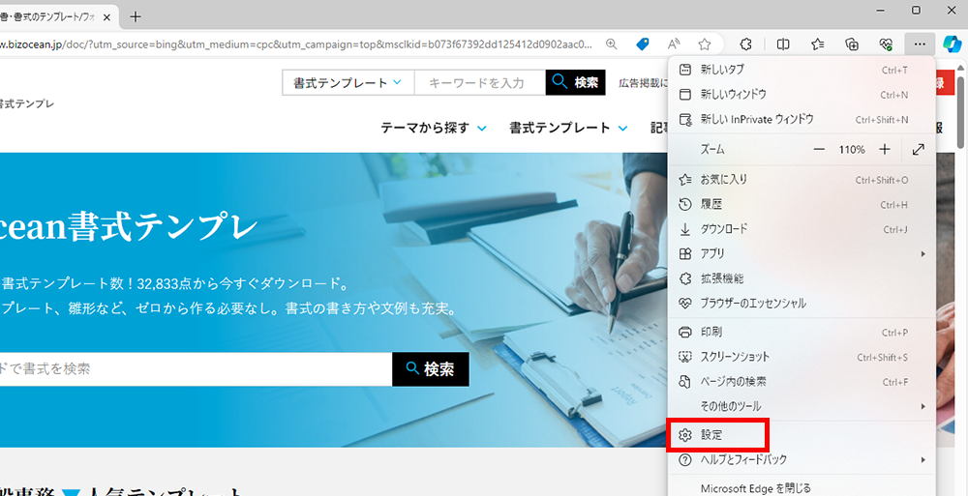Open a new tab with plus button
Viewport: 968px width, 496px height.
click(136, 16)
